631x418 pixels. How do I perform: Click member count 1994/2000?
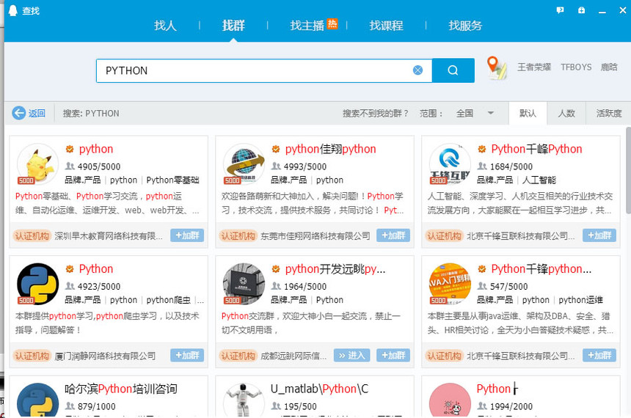pos(511,406)
